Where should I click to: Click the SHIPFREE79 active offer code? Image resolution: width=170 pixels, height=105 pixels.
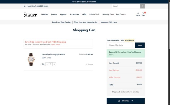129,40
